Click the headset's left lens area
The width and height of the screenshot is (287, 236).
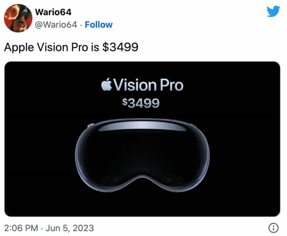pos(108,157)
